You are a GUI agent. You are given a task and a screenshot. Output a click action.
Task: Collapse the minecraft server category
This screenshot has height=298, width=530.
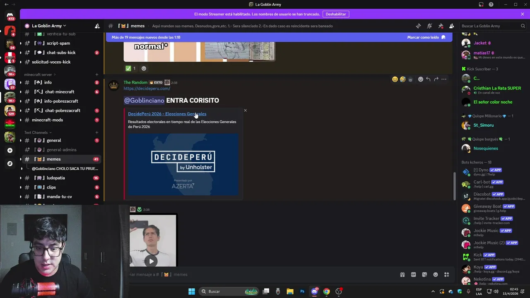point(40,74)
